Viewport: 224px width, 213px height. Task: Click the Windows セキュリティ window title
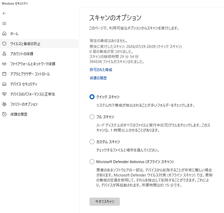15,4
